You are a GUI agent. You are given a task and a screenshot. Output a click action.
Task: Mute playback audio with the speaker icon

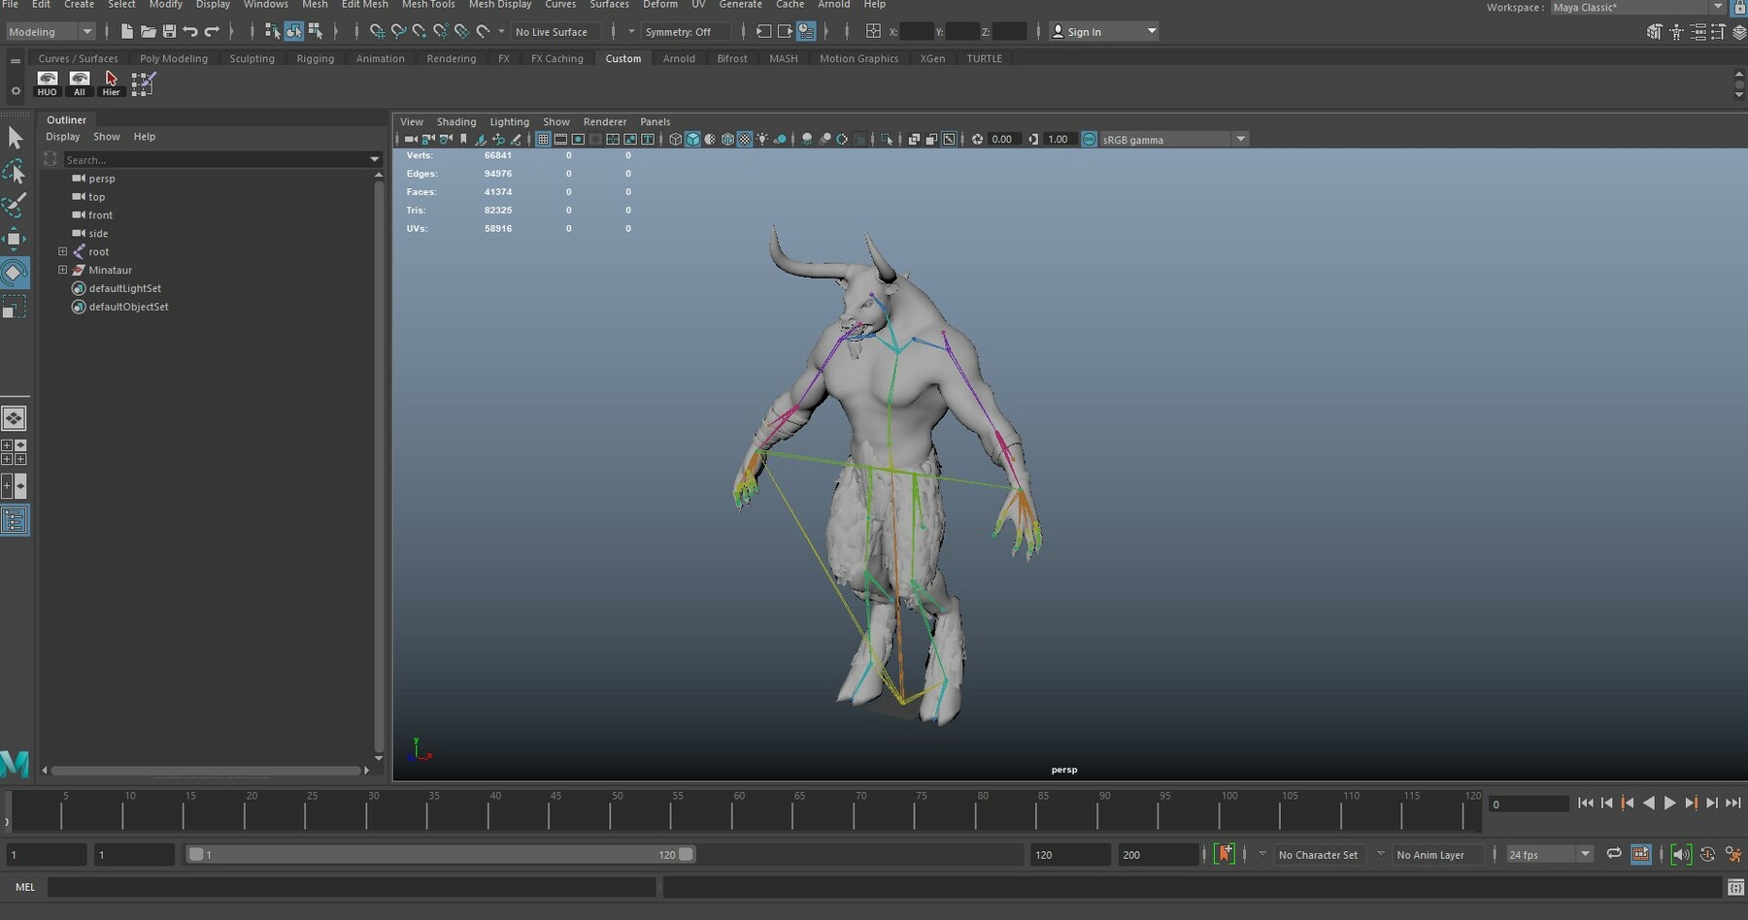[x=1681, y=855]
